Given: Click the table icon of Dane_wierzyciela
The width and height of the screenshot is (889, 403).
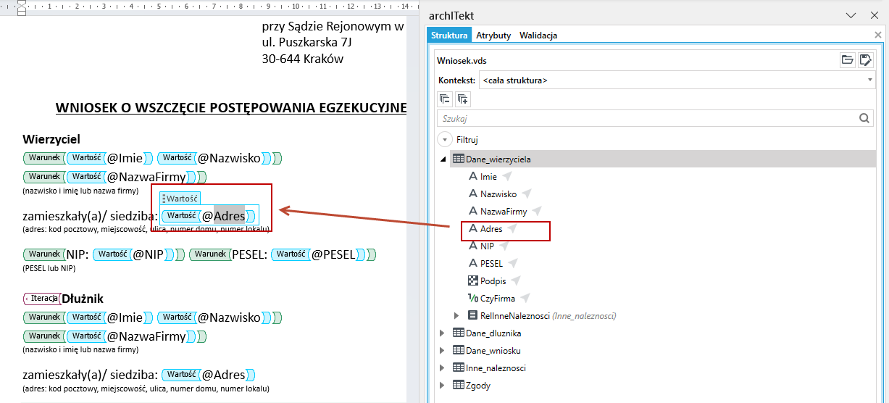Looking at the screenshot, I should click(x=459, y=159).
